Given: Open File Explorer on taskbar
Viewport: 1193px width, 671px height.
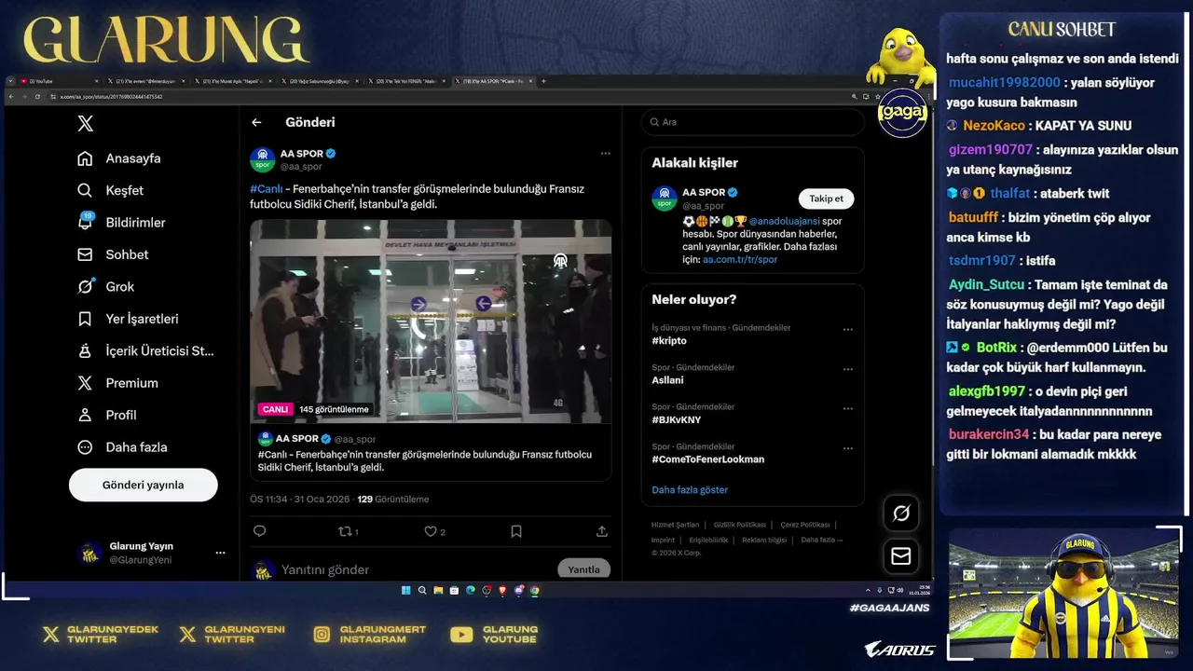Looking at the screenshot, I should [x=438, y=590].
